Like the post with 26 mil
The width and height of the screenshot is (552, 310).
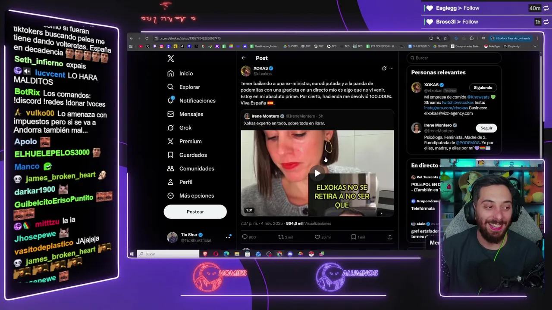click(x=323, y=237)
